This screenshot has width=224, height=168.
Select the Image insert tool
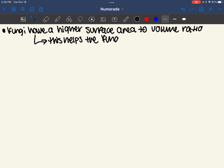click(103, 19)
